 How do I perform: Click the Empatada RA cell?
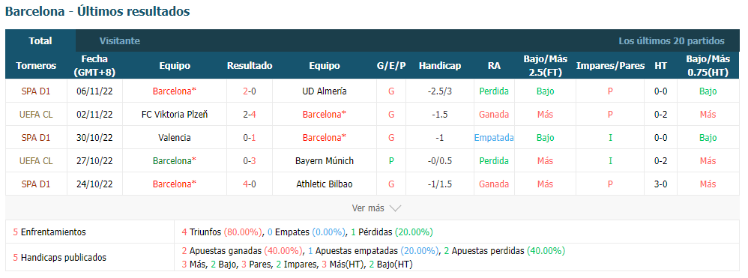(494, 138)
